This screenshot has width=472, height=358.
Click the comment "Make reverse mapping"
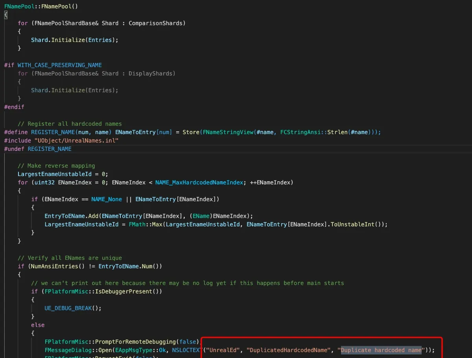pos(56,165)
